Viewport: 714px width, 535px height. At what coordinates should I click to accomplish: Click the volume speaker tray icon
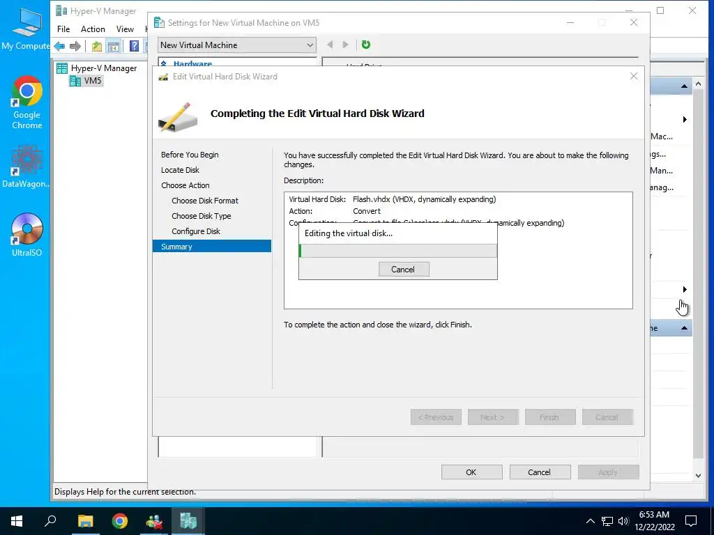pos(623,521)
